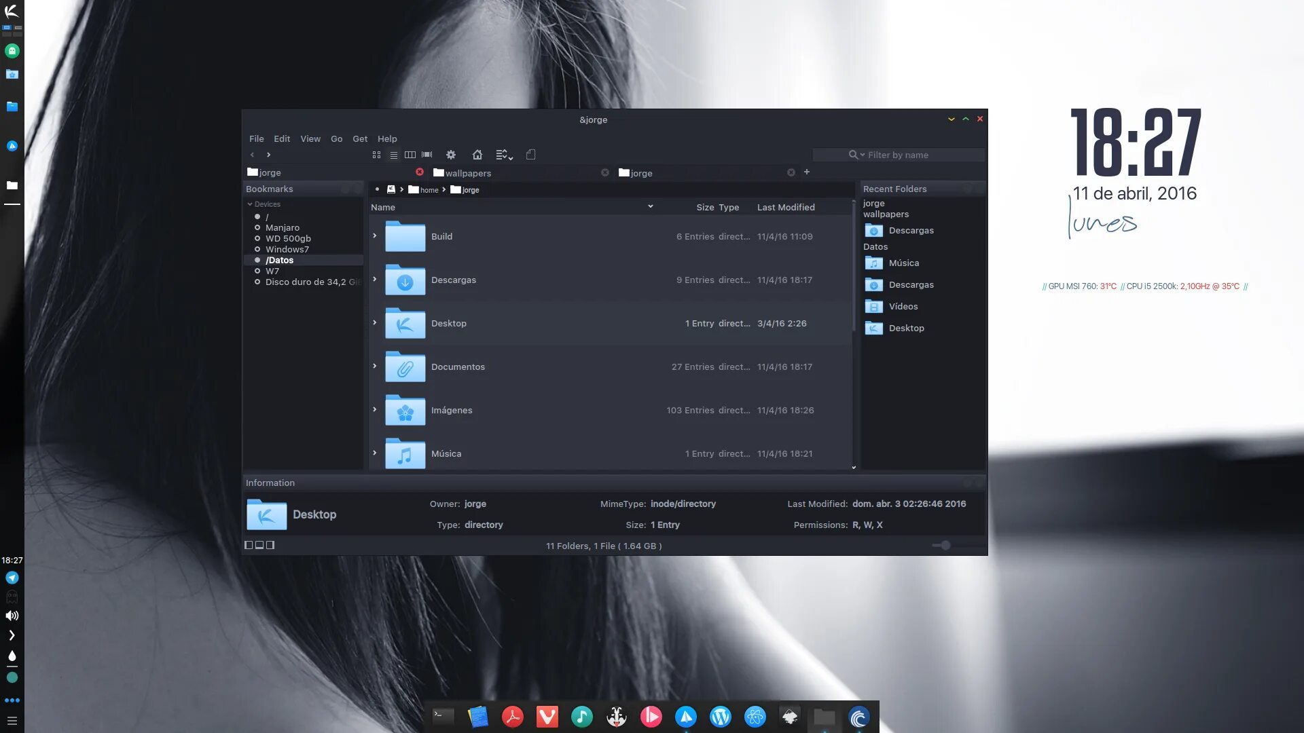Viewport: 1304px width, 733px height.
Task: Switch to details list view
Action: pos(393,155)
